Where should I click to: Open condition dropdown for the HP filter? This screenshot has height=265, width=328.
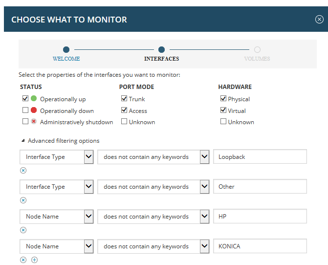pyautogui.click(x=153, y=217)
